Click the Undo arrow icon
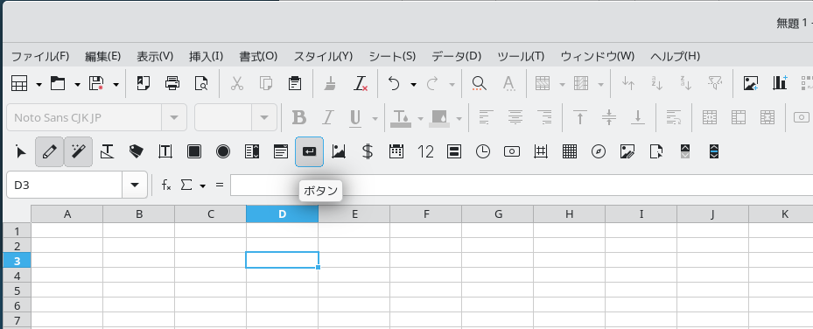Viewport: 813px width, 329px height. pyautogui.click(x=394, y=83)
